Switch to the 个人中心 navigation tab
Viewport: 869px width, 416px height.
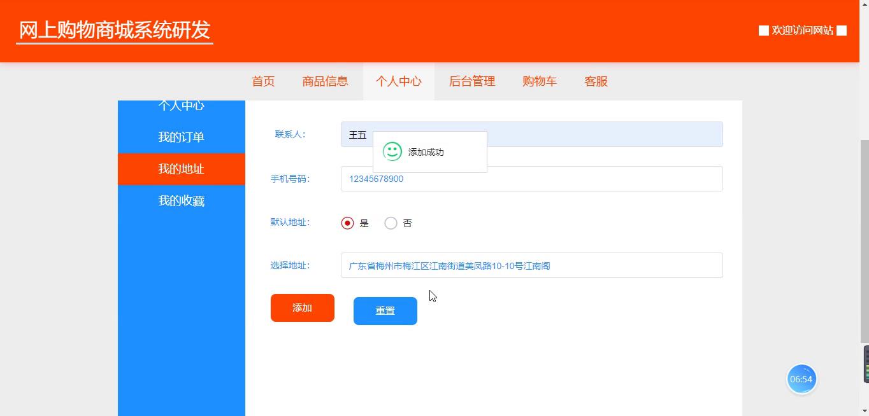[398, 81]
